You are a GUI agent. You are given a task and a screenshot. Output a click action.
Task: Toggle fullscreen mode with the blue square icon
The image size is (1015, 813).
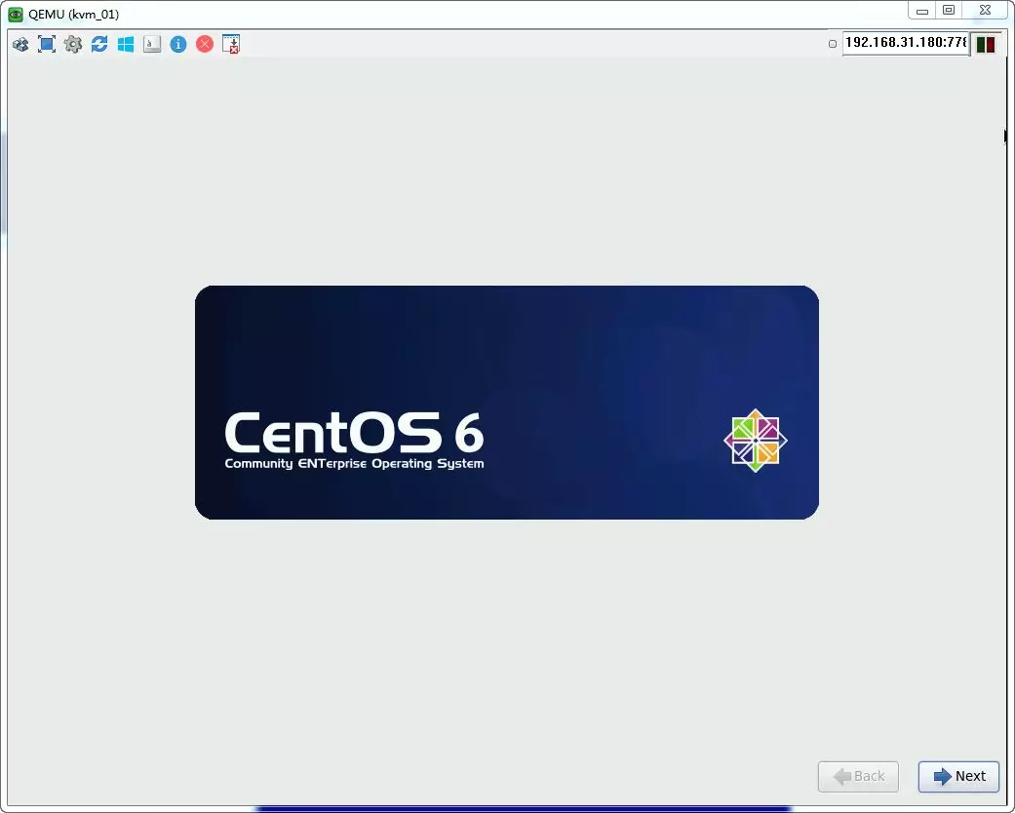[47, 44]
